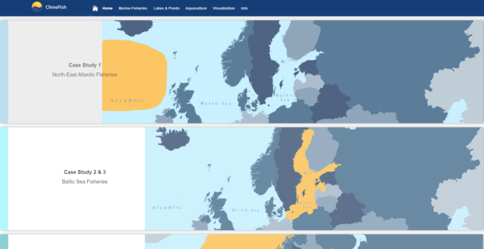Click the North Sea label in second map
Viewport: 484px width, 249px height.
(245, 210)
